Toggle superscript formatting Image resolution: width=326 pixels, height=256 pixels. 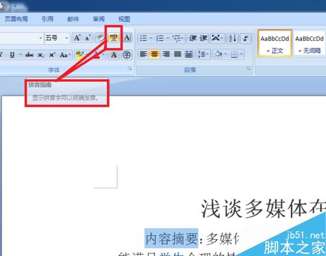tap(52, 55)
